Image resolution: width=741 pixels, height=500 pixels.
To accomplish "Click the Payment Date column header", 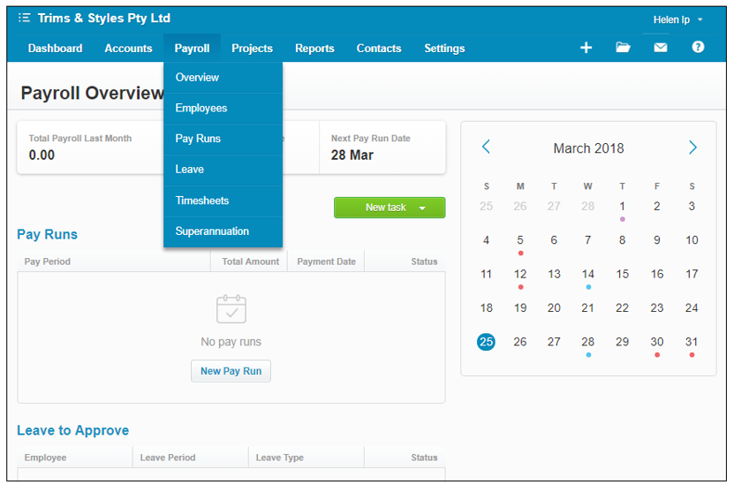I will point(326,261).
